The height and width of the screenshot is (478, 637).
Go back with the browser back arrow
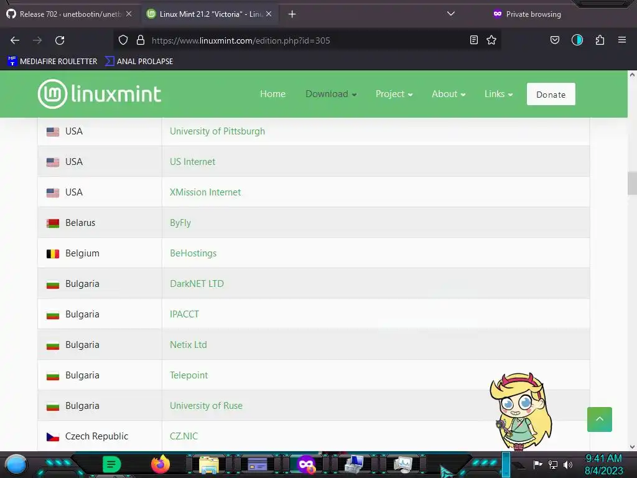pos(15,40)
